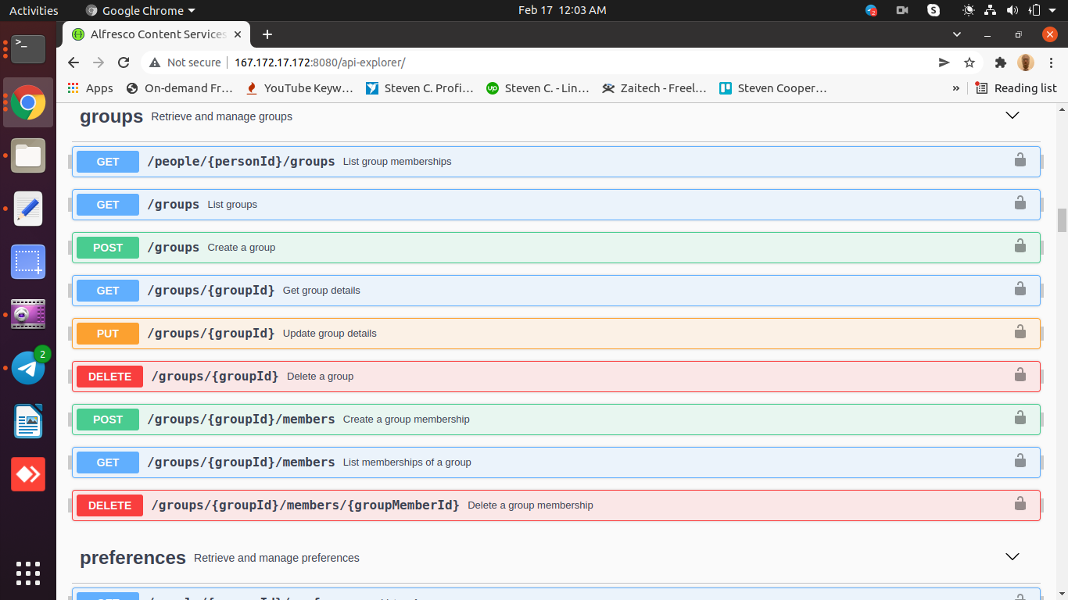The height and width of the screenshot is (600, 1068).
Task: Open Skype icon in the top system tray
Action: pos(934,10)
